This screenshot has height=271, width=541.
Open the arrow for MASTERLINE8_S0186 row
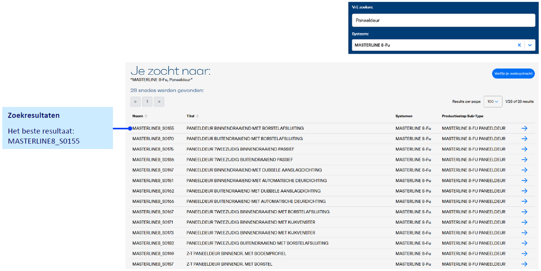(x=524, y=159)
